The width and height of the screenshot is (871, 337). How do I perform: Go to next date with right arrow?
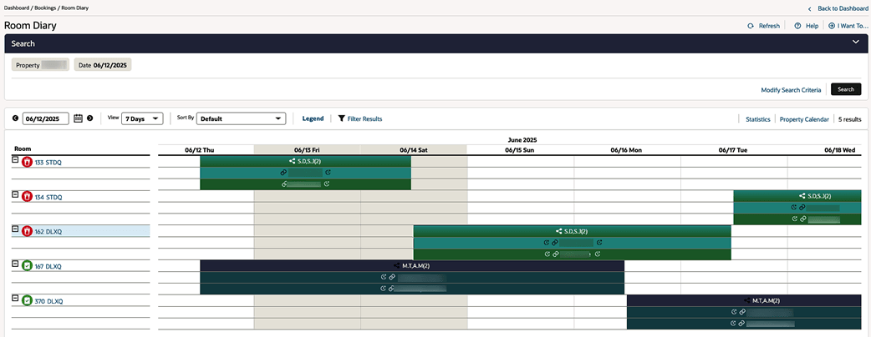click(x=90, y=118)
